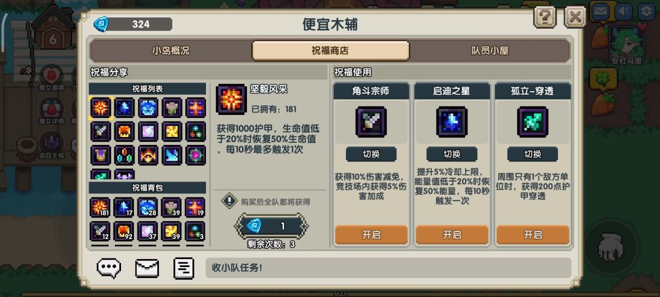Open the help question mark button
Viewport: 660px width, 297px height.
(x=544, y=18)
